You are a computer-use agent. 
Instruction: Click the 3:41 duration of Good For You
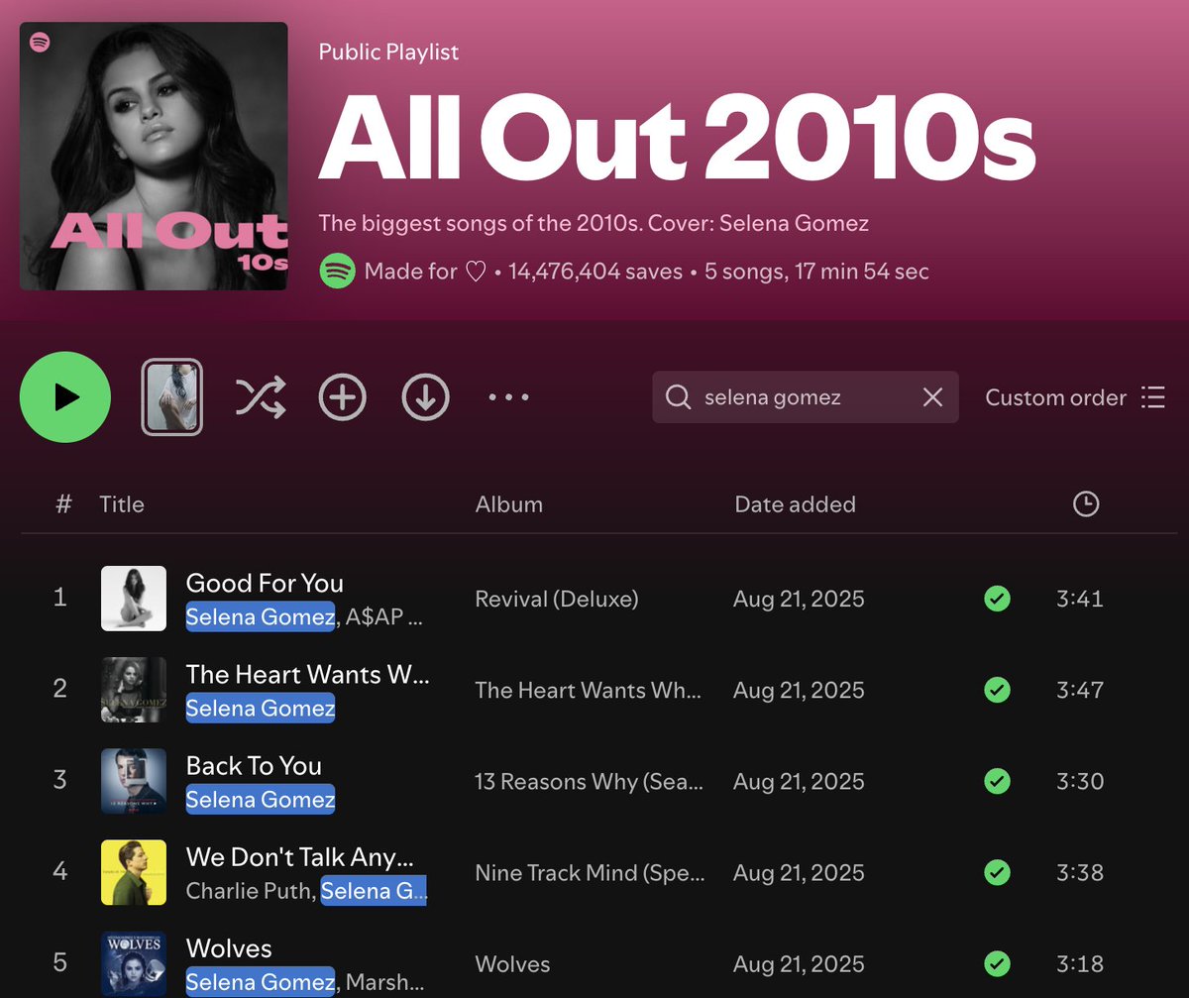point(1080,599)
